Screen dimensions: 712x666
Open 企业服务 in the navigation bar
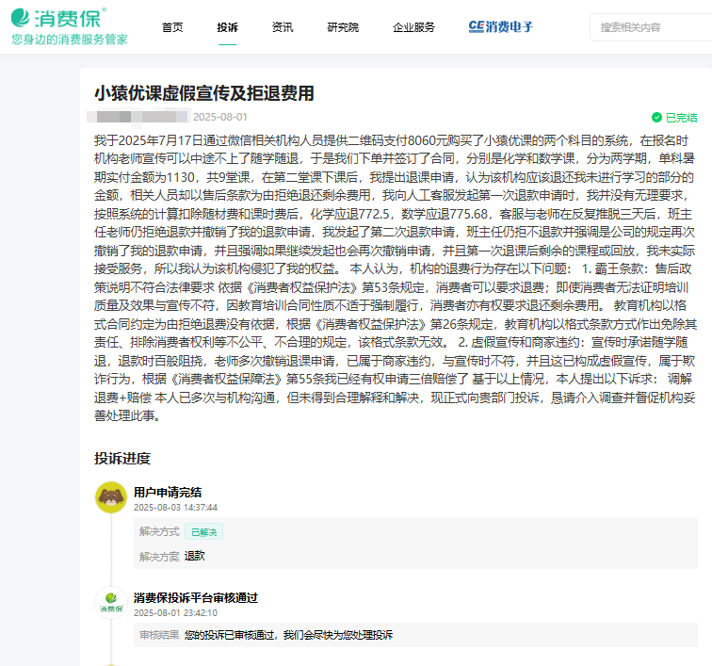click(413, 27)
